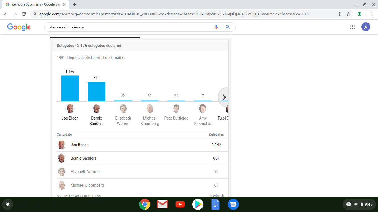Click Michael Bloomberg's photo under the chart
378x212 pixels.
tap(150, 108)
